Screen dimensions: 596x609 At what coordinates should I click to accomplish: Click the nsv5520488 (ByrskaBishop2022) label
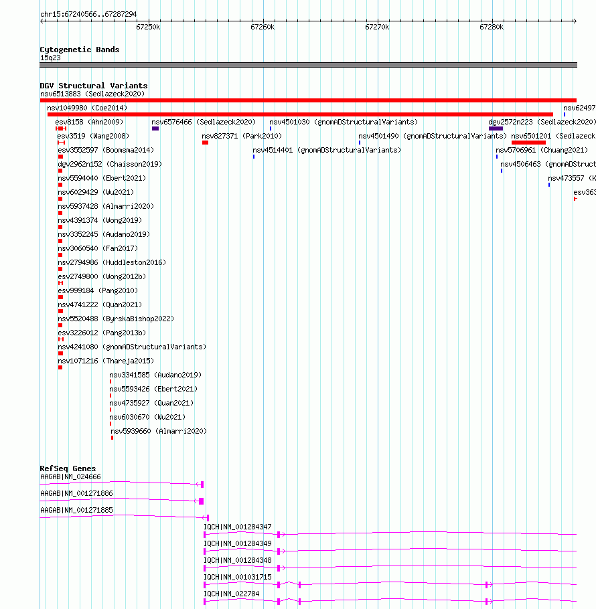click(x=116, y=319)
